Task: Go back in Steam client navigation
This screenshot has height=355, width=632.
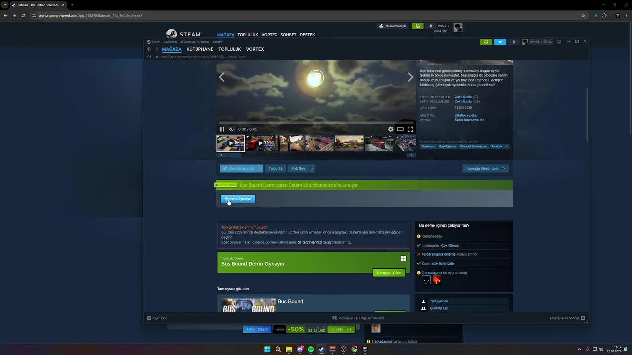Action: [x=149, y=49]
